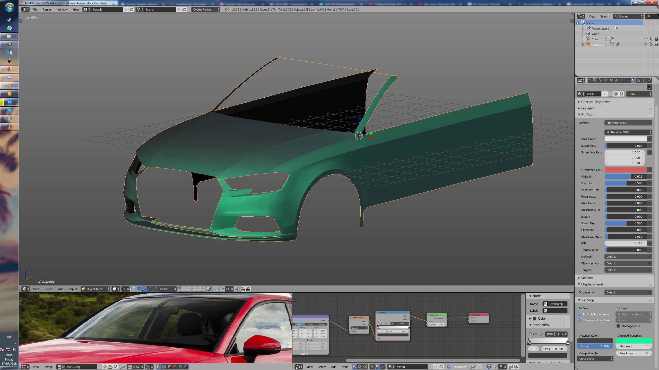The image size is (659, 370).
Task: Open the Object Mode dropdown
Action: click(x=96, y=289)
